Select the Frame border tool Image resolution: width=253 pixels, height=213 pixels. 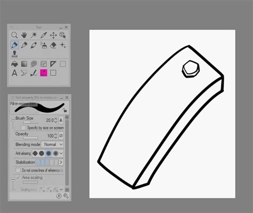[x=43, y=64]
